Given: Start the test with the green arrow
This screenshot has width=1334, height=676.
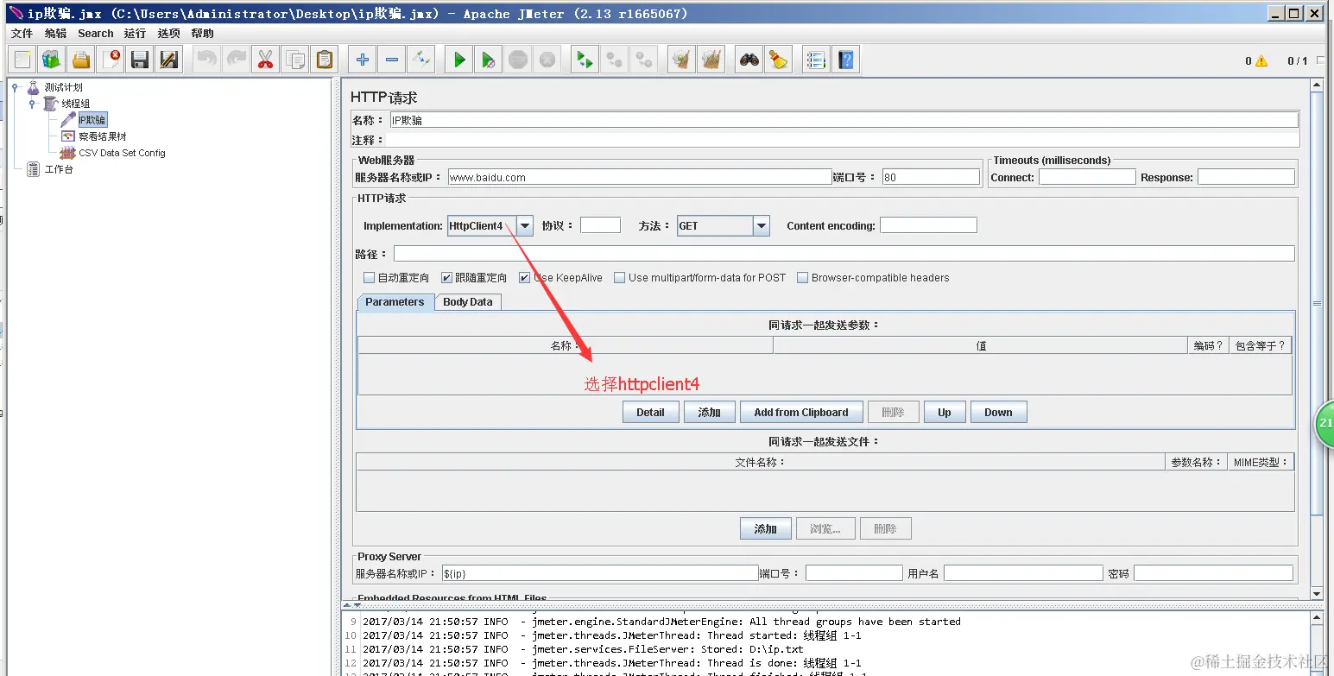Looking at the screenshot, I should coord(459,60).
